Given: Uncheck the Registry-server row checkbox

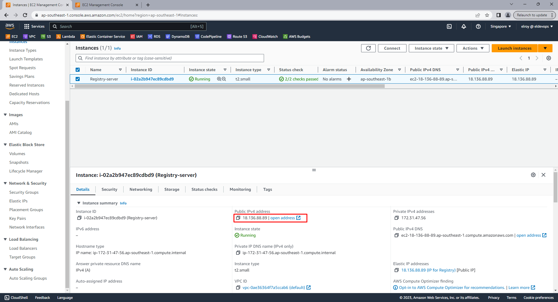Looking at the screenshot, I should 78,79.
